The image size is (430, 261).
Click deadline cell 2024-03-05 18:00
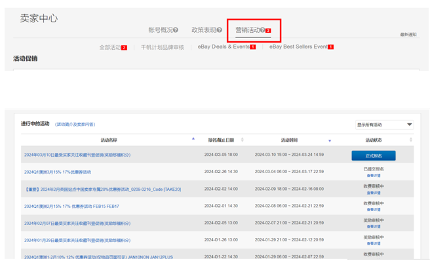pyautogui.click(x=221, y=155)
